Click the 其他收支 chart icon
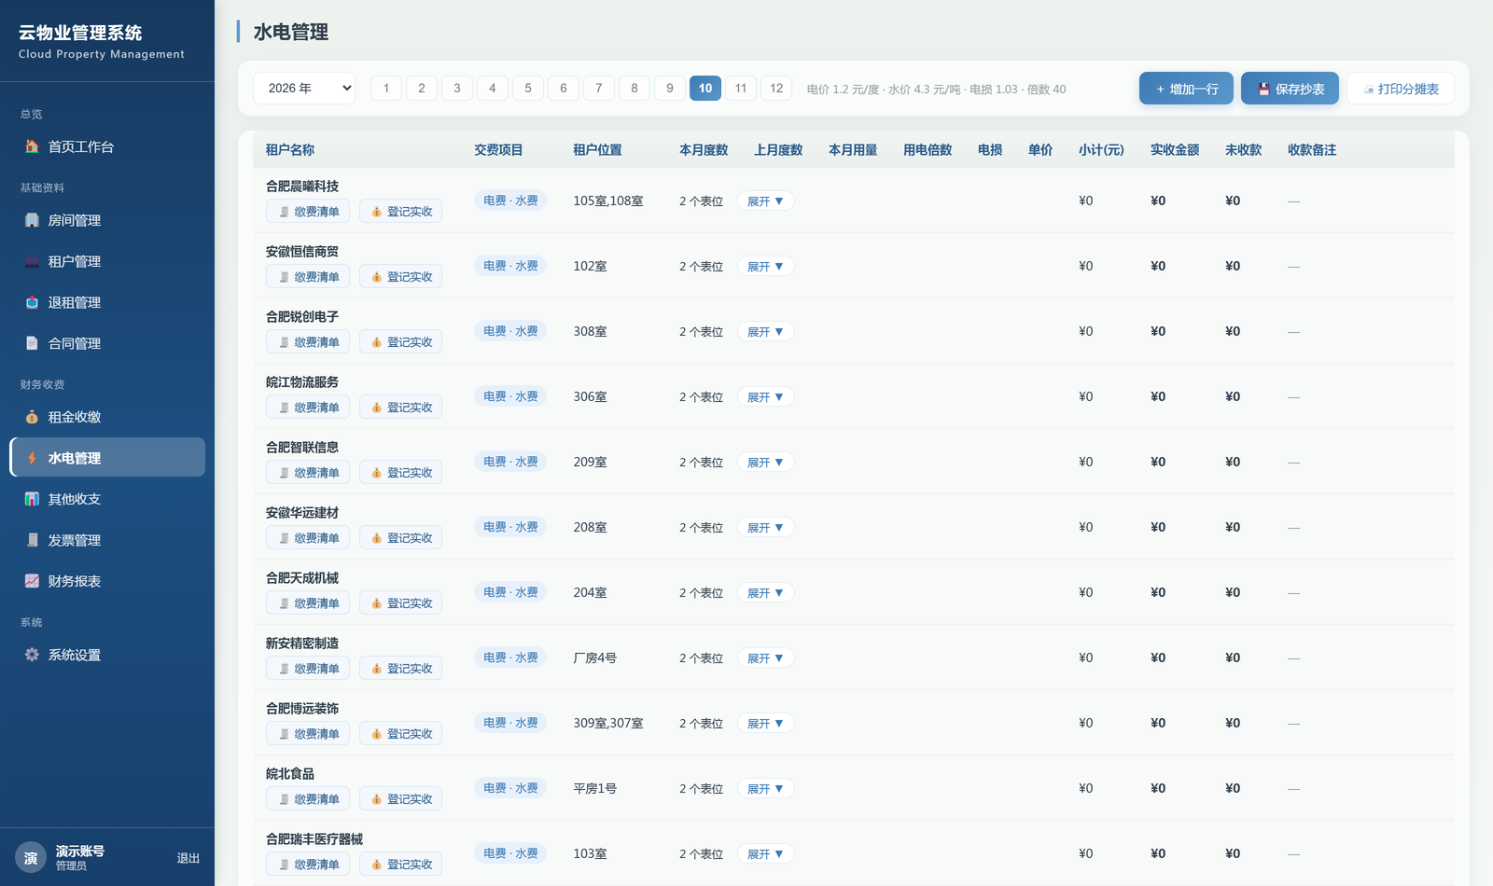1493x886 pixels. point(32,499)
